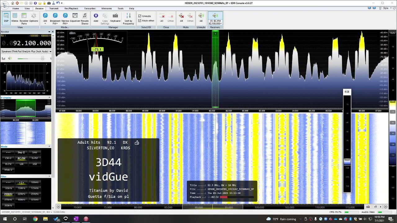Viewport: 397px width, 223px height.
Task: Click the Step button in Mode panel
Action: [21, 152]
